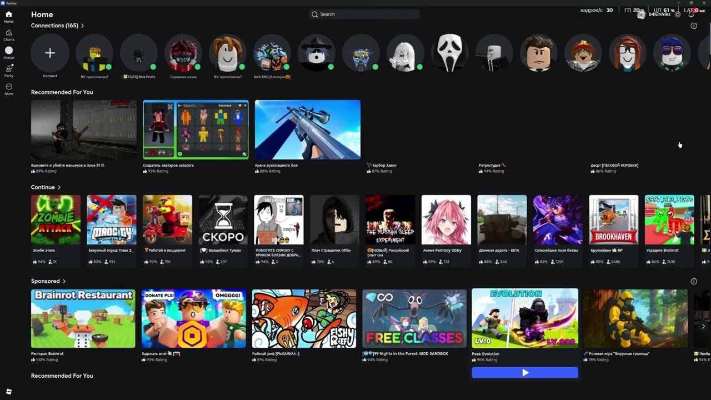The image size is (711, 400).
Task: Open Brainrot Restaurant sponsored tile
Action: [x=83, y=318]
